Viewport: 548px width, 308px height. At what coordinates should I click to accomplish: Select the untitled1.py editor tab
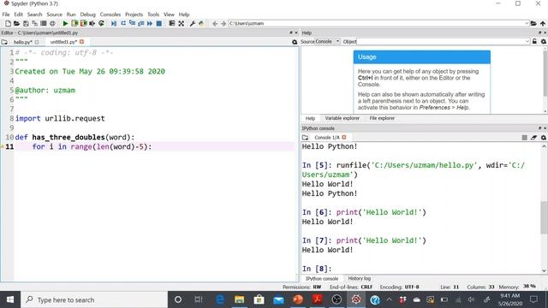click(63, 42)
